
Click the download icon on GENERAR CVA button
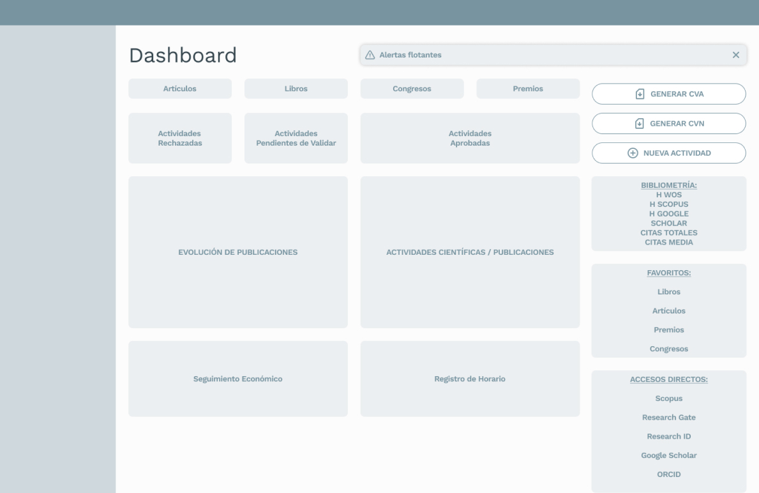[639, 93]
